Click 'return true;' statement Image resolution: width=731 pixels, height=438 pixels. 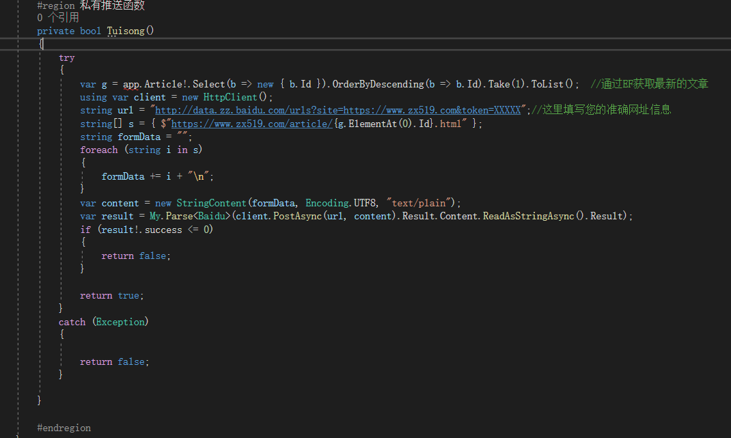[112, 296]
